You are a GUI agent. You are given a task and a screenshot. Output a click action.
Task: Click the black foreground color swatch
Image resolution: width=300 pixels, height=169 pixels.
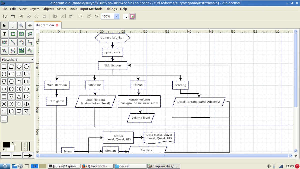point(6,145)
